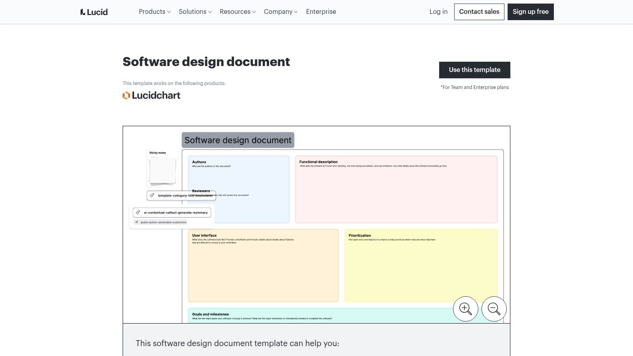Select the pink Functional description box
Viewport: 633px width, 356px height.
[396, 194]
